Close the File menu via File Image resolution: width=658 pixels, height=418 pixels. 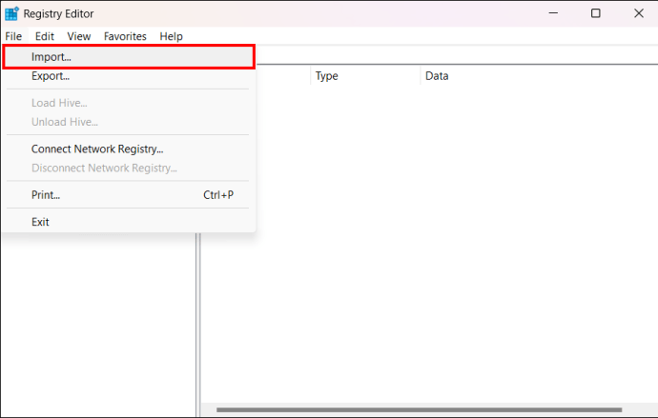click(13, 36)
